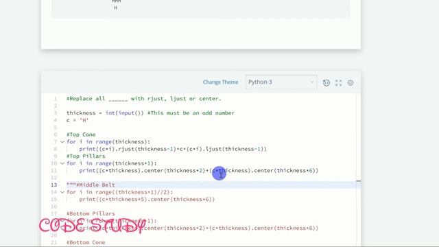Click the '#Top Cone' comment line
This screenshot has width=439, height=247.
tap(81, 134)
